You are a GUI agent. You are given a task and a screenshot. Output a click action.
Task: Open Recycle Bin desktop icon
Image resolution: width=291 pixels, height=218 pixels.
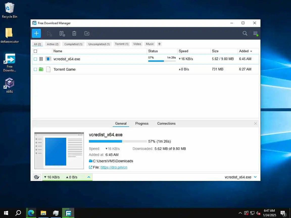tap(9, 11)
